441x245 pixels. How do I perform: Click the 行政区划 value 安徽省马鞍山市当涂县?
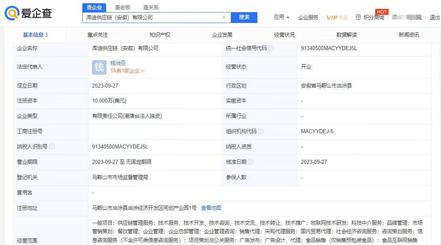[326, 86]
